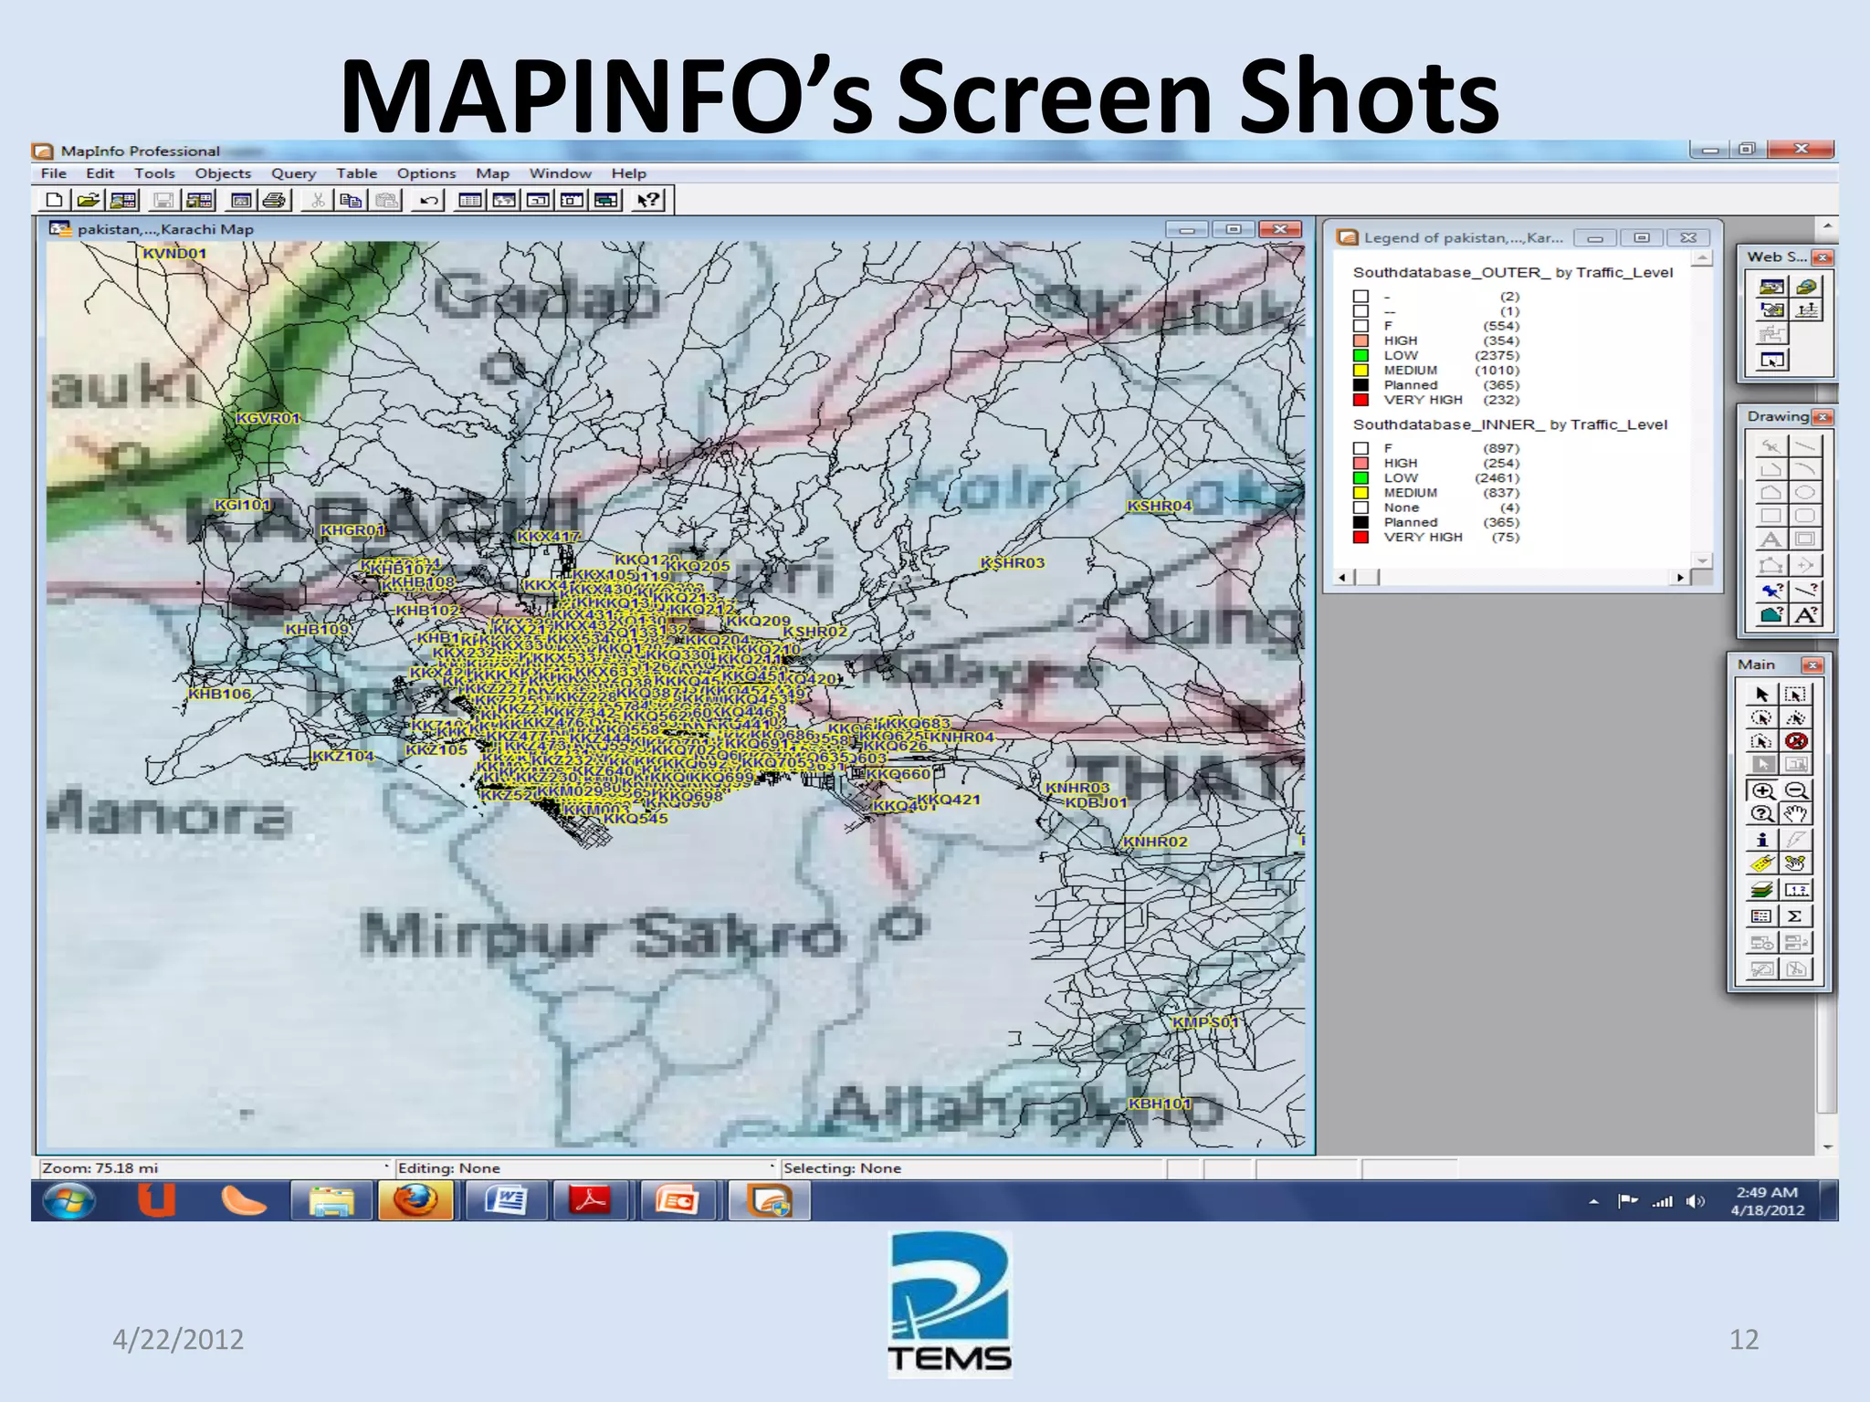Open Symbol Style pushpin icon in Drawing

point(1771,591)
